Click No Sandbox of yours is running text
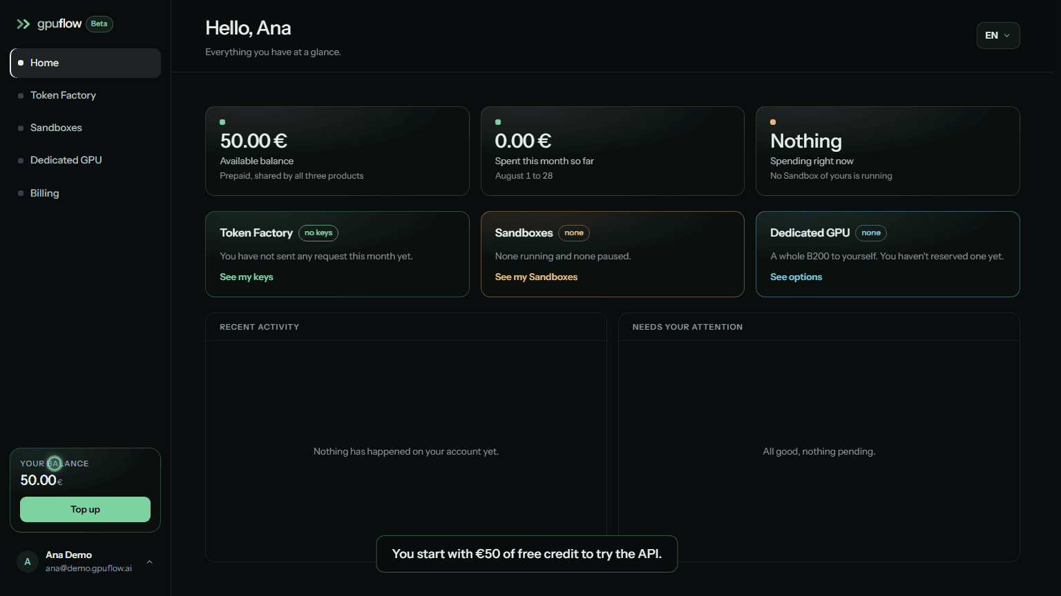1061x596 pixels. [x=831, y=176]
